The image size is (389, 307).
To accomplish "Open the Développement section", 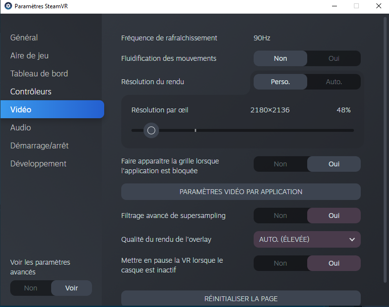I will (x=38, y=163).
